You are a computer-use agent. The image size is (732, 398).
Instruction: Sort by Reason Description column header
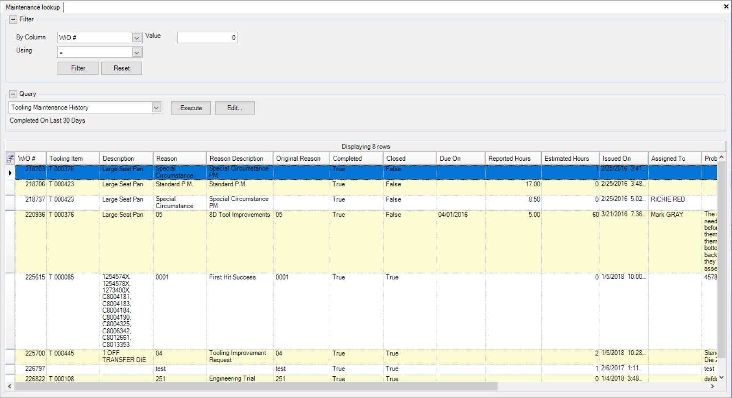(240, 159)
